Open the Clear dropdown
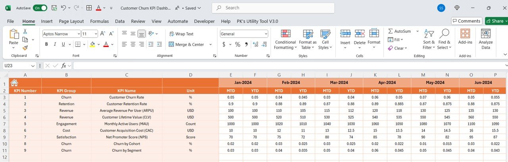508x162 pixels. [397, 48]
